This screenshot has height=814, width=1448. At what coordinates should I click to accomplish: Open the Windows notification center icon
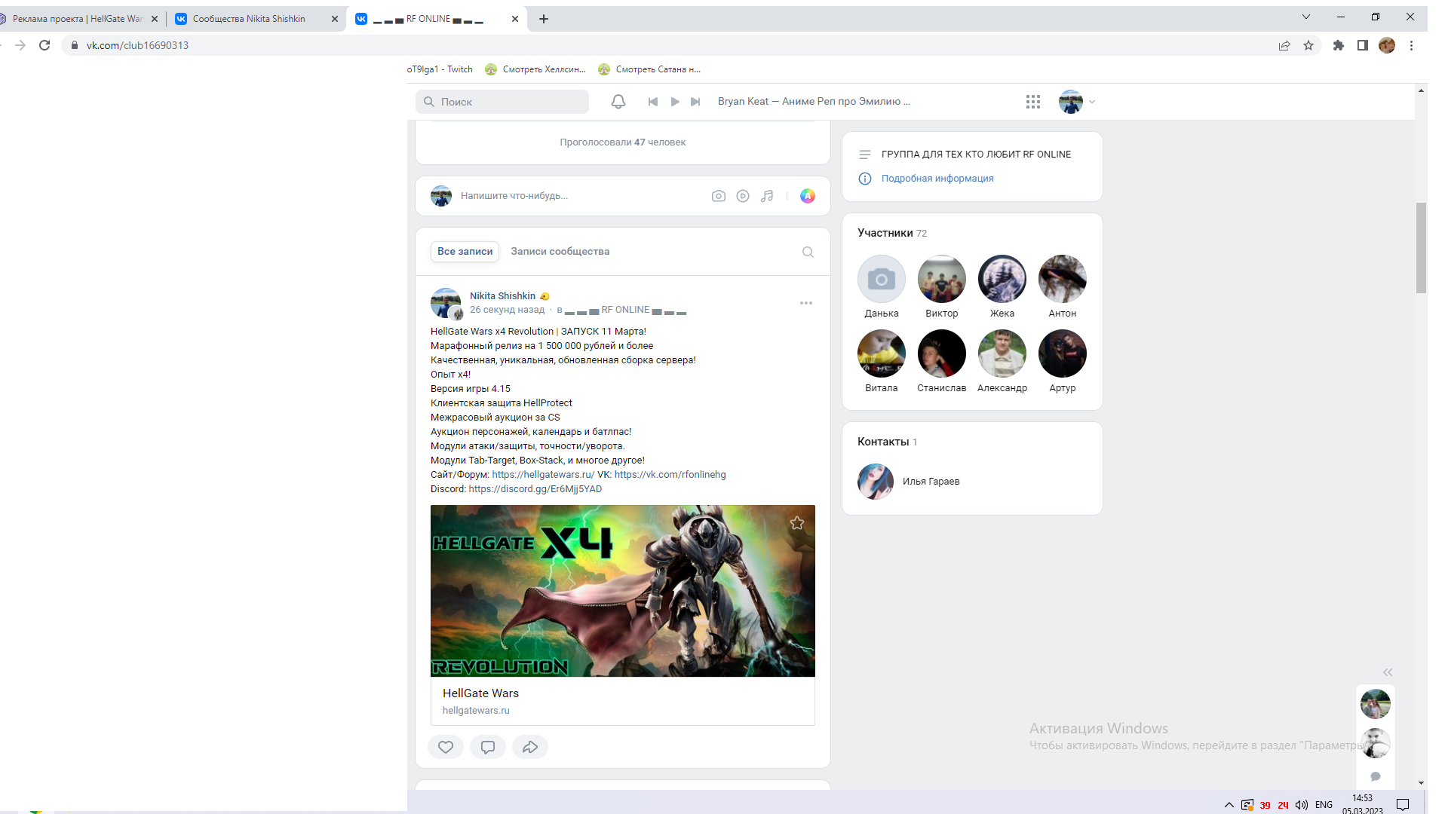tap(1403, 804)
